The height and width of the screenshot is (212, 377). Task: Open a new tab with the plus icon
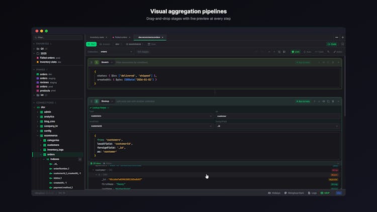(x=343, y=37)
